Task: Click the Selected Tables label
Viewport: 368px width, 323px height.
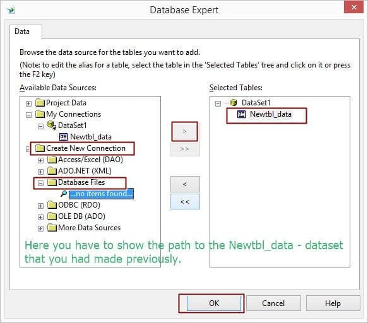Action: [x=236, y=88]
